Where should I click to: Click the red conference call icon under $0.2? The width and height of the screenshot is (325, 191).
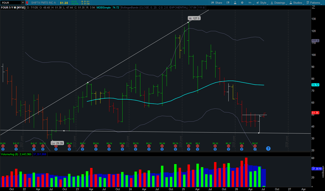click(197, 146)
